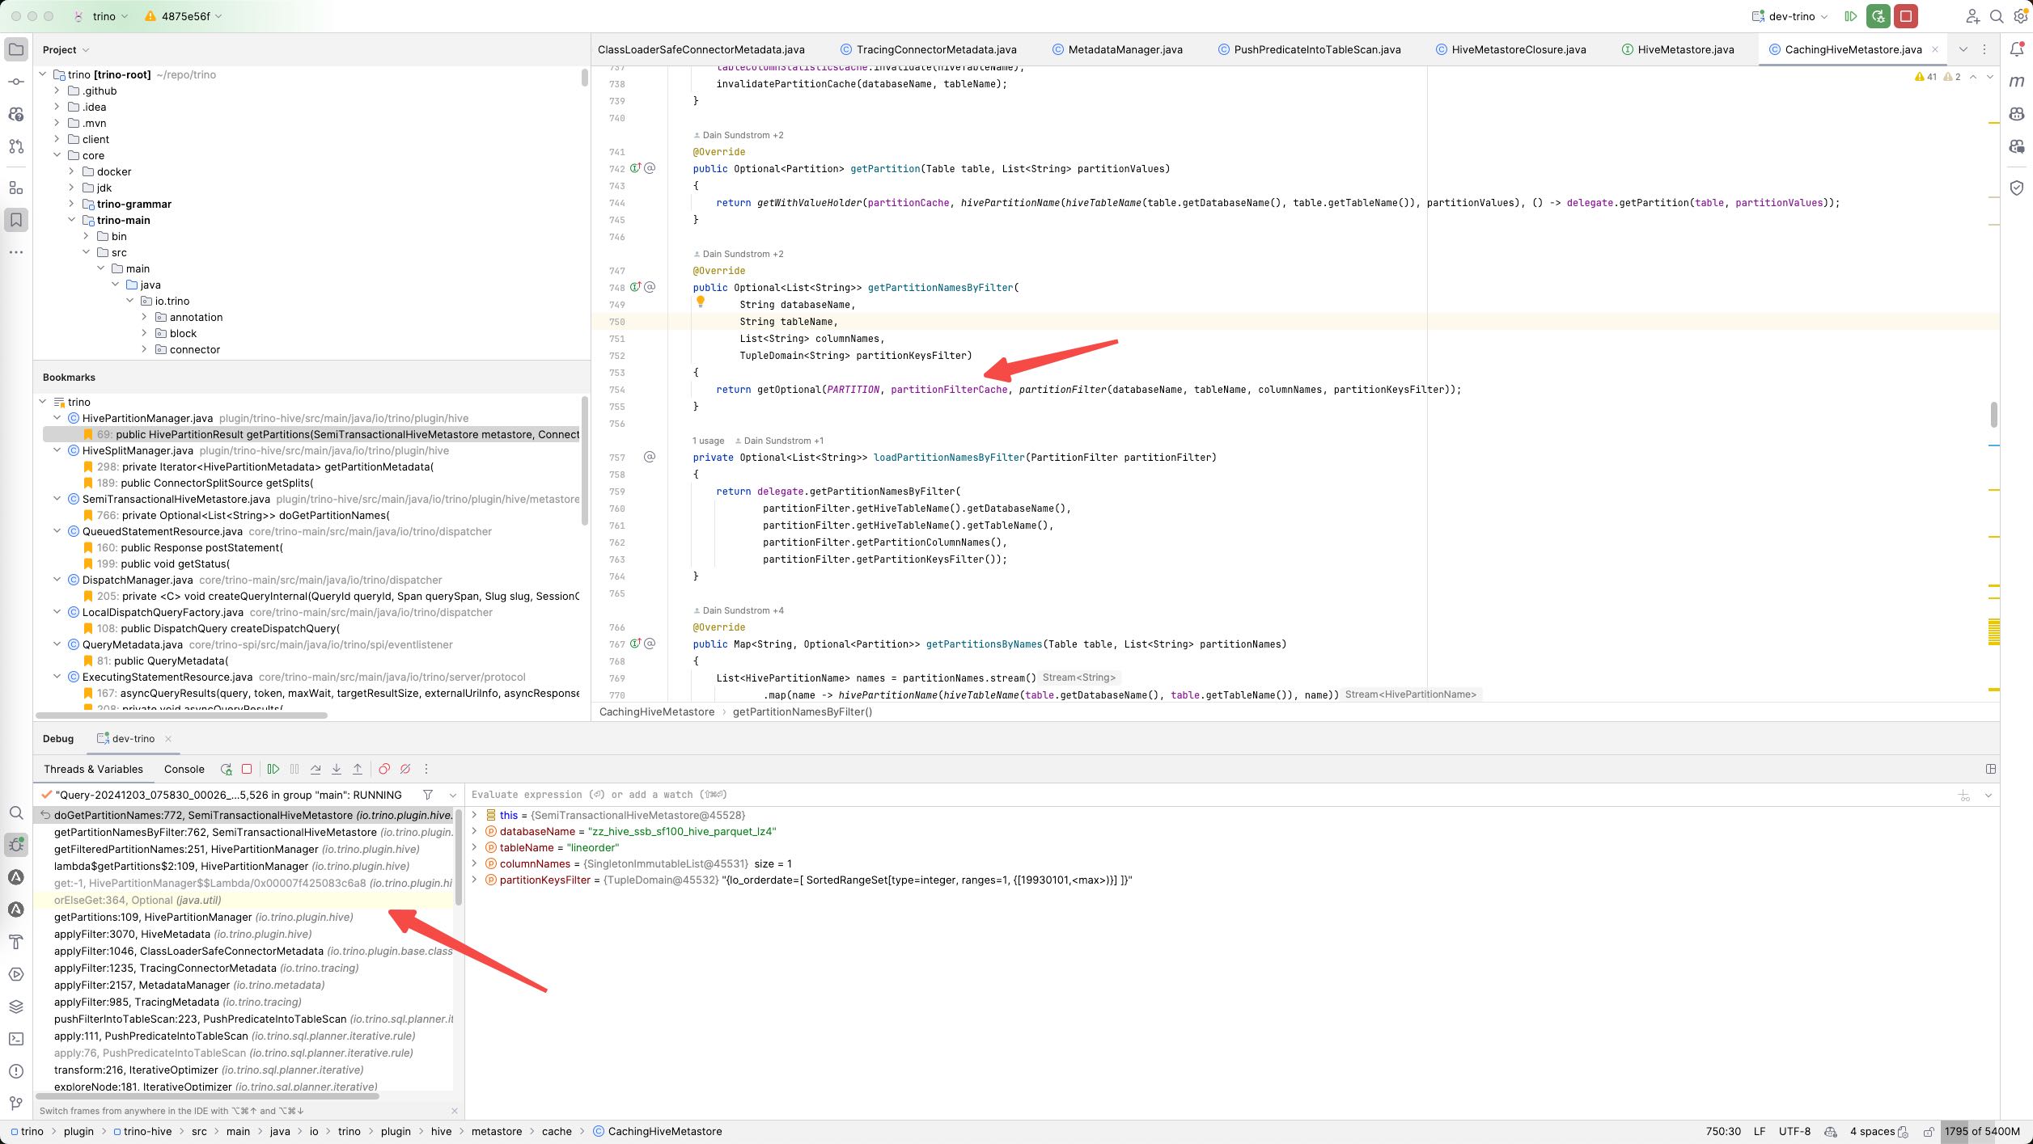Click the Bookmarks horizontal scrollbar
The width and height of the screenshot is (2033, 1144).
[x=181, y=715]
